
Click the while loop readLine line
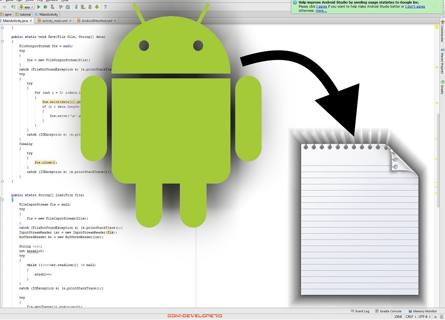point(61,265)
